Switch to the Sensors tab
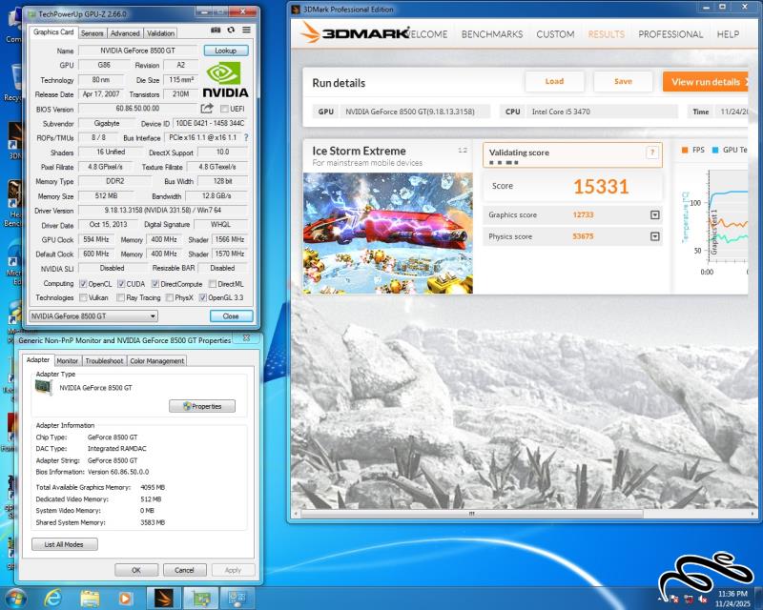Screen dimensions: 763x610 [93, 33]
